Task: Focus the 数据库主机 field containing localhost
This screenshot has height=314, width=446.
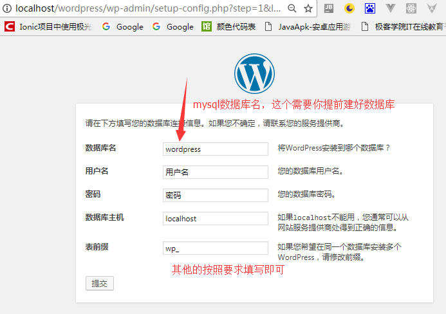Action: tap(216, 218)
